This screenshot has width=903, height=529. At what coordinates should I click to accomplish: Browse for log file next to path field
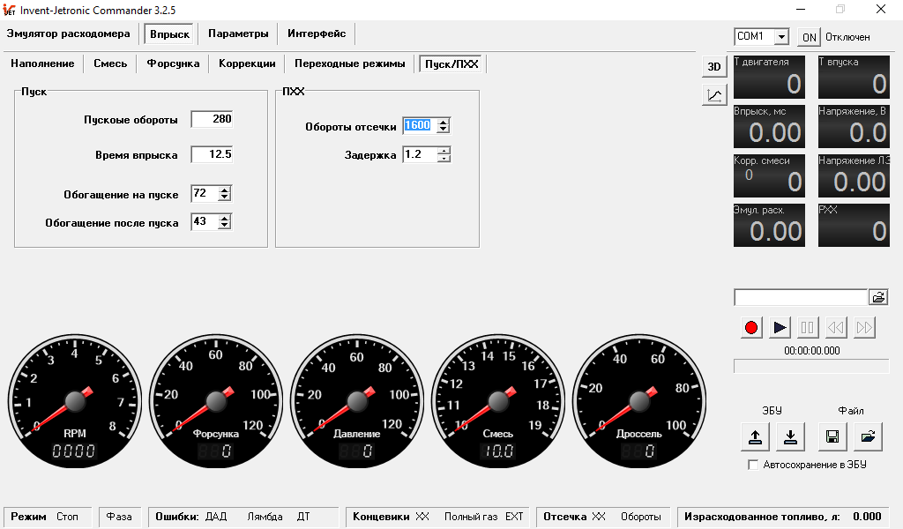[x=878, y=297]
